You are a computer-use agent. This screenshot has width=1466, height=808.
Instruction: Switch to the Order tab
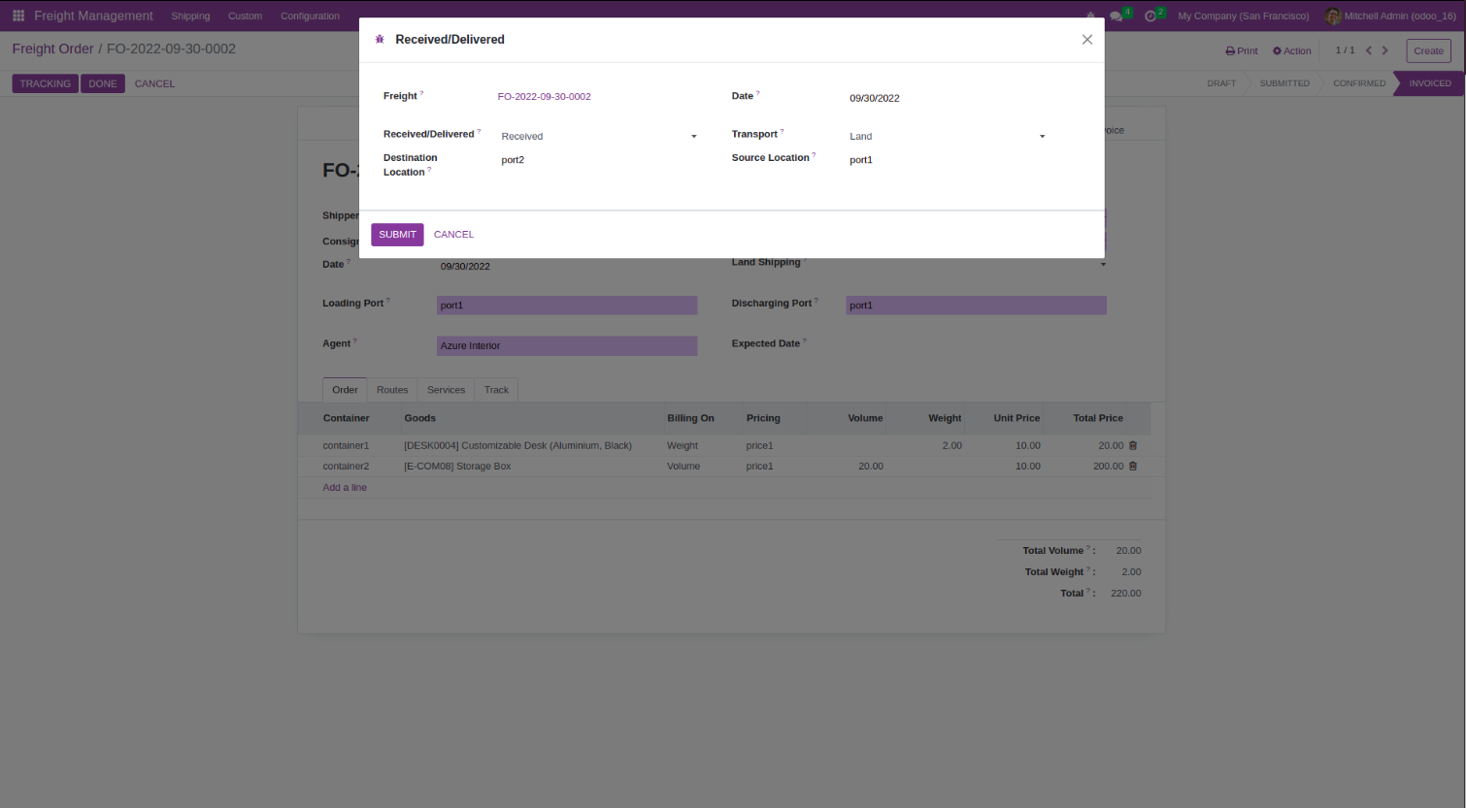point(345,390)
